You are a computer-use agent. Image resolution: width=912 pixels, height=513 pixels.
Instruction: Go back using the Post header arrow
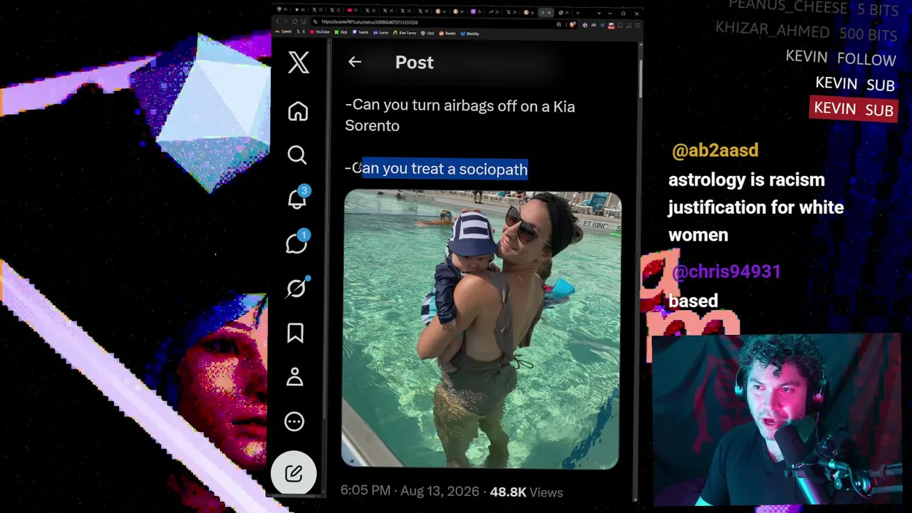[355, 62]
